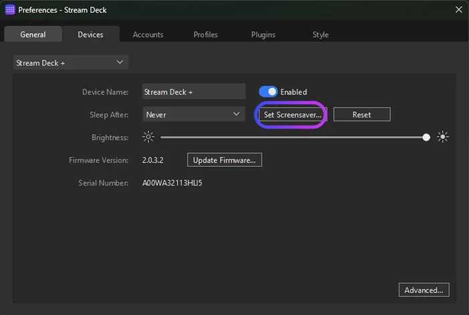Click the low brightness sun icon
469x315 pixels.
pos(148,137)
